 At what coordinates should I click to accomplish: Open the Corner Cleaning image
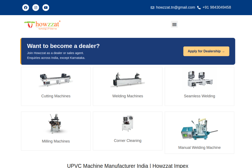pos(128,123)
